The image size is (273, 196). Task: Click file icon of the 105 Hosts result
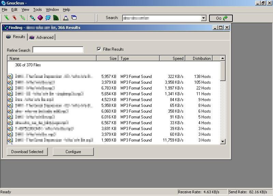point(10,82)
